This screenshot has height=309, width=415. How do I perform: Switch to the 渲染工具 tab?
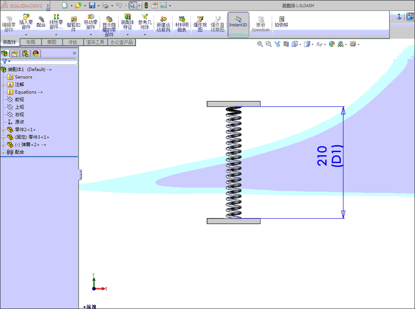(95, 42)
